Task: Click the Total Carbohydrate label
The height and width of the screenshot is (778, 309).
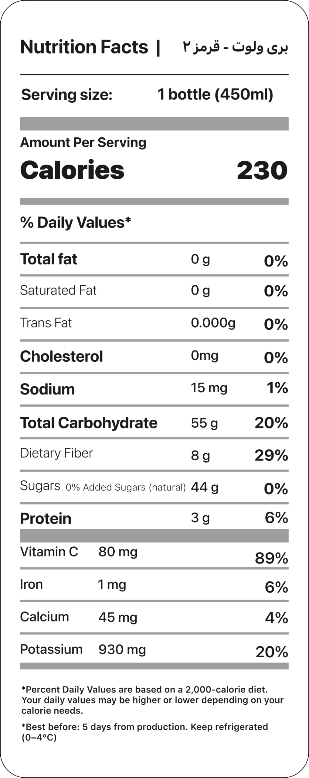Action: pyautogui.click(x=89, y=423)
